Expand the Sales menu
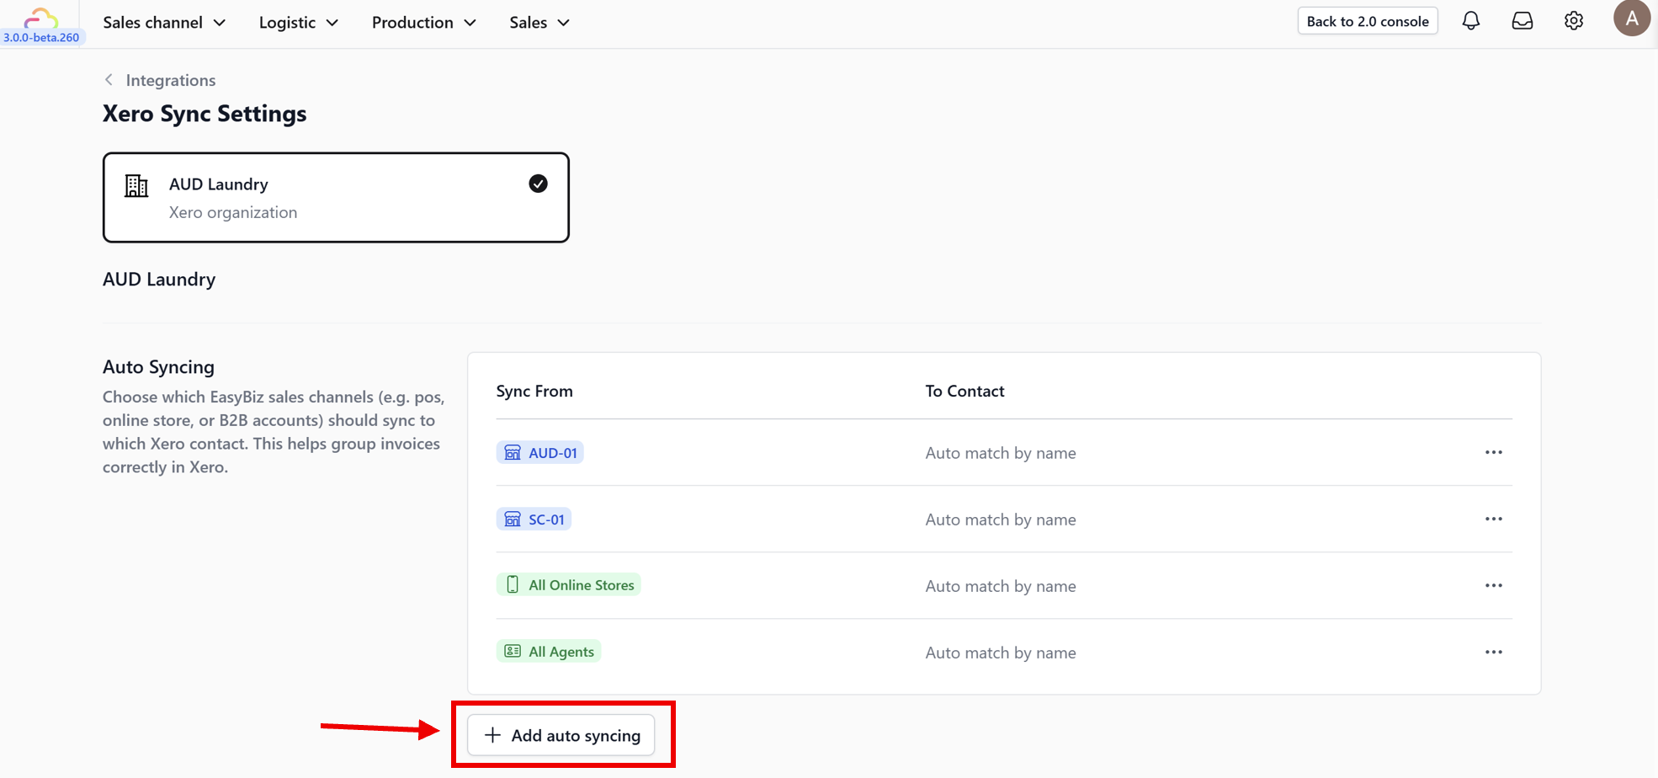The width and height of the screenshot is (1658, 778). pyautogui.click(x=539, y=23)
